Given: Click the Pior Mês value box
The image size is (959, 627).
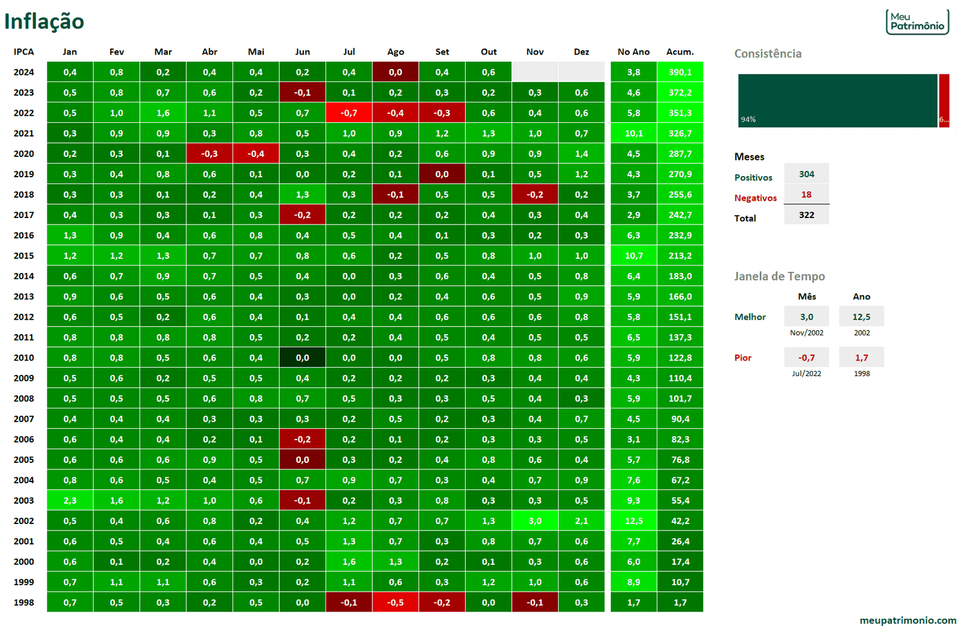Looking at the screenshot, I should coord(807,358).
